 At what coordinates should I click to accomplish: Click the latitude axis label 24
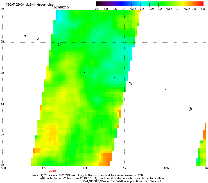tap(2, 104)
